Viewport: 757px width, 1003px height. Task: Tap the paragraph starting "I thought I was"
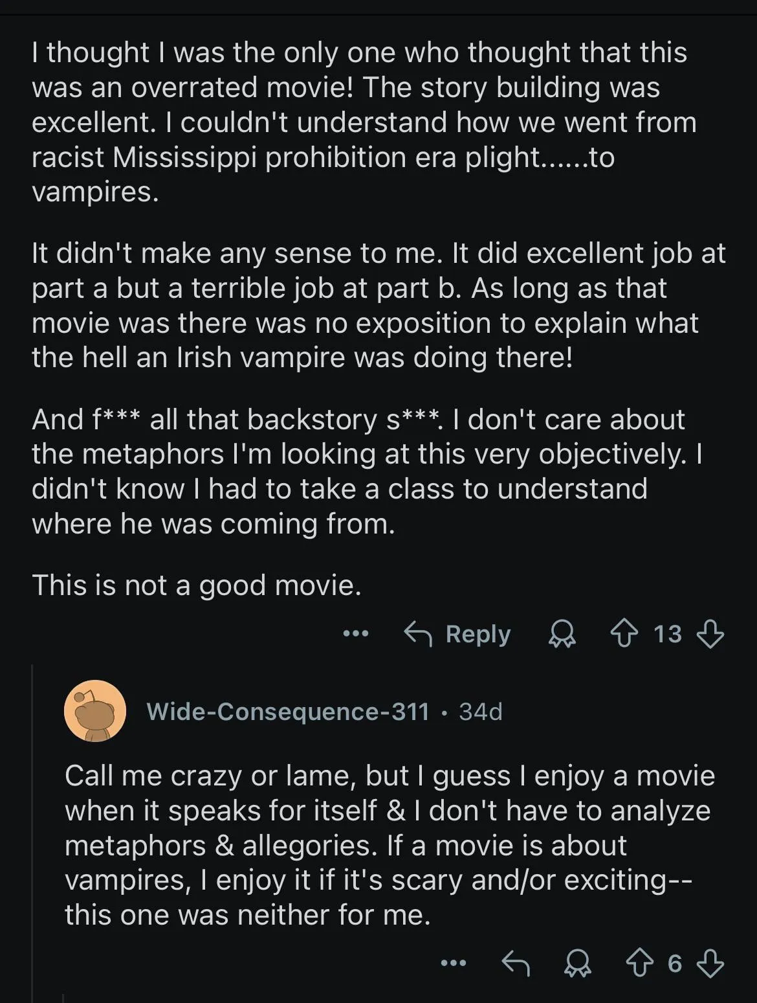point(362,122)
